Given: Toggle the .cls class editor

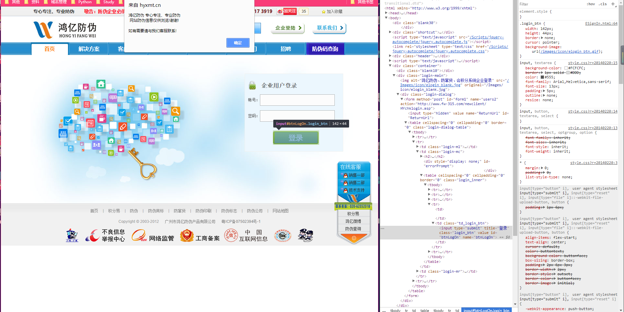Looking at the screenshot, I should [603, 4].
